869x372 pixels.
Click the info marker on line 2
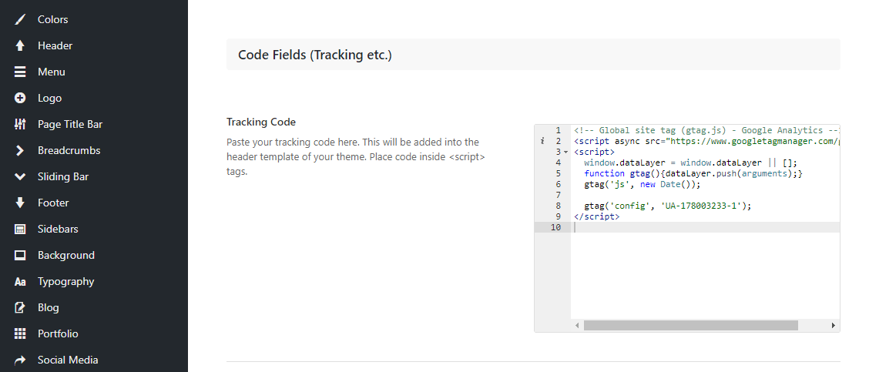point(542,142)
